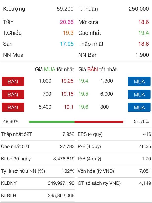The image size is (152, 203).
Task: Tap MUA button beside ask price 19.5
Action: tap(139, 94)
